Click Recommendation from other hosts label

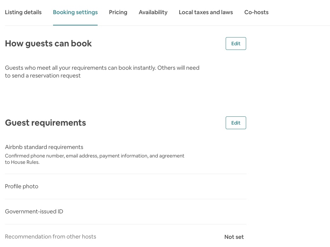51,237
